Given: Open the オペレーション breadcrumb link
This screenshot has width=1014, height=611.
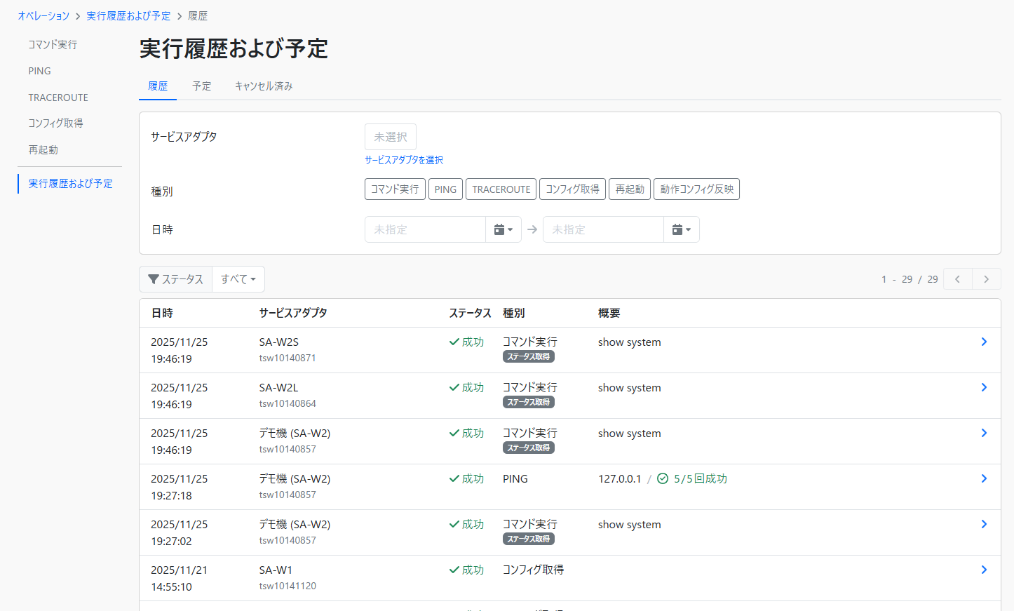Looking at the screenshot, I should pos(43,15).
